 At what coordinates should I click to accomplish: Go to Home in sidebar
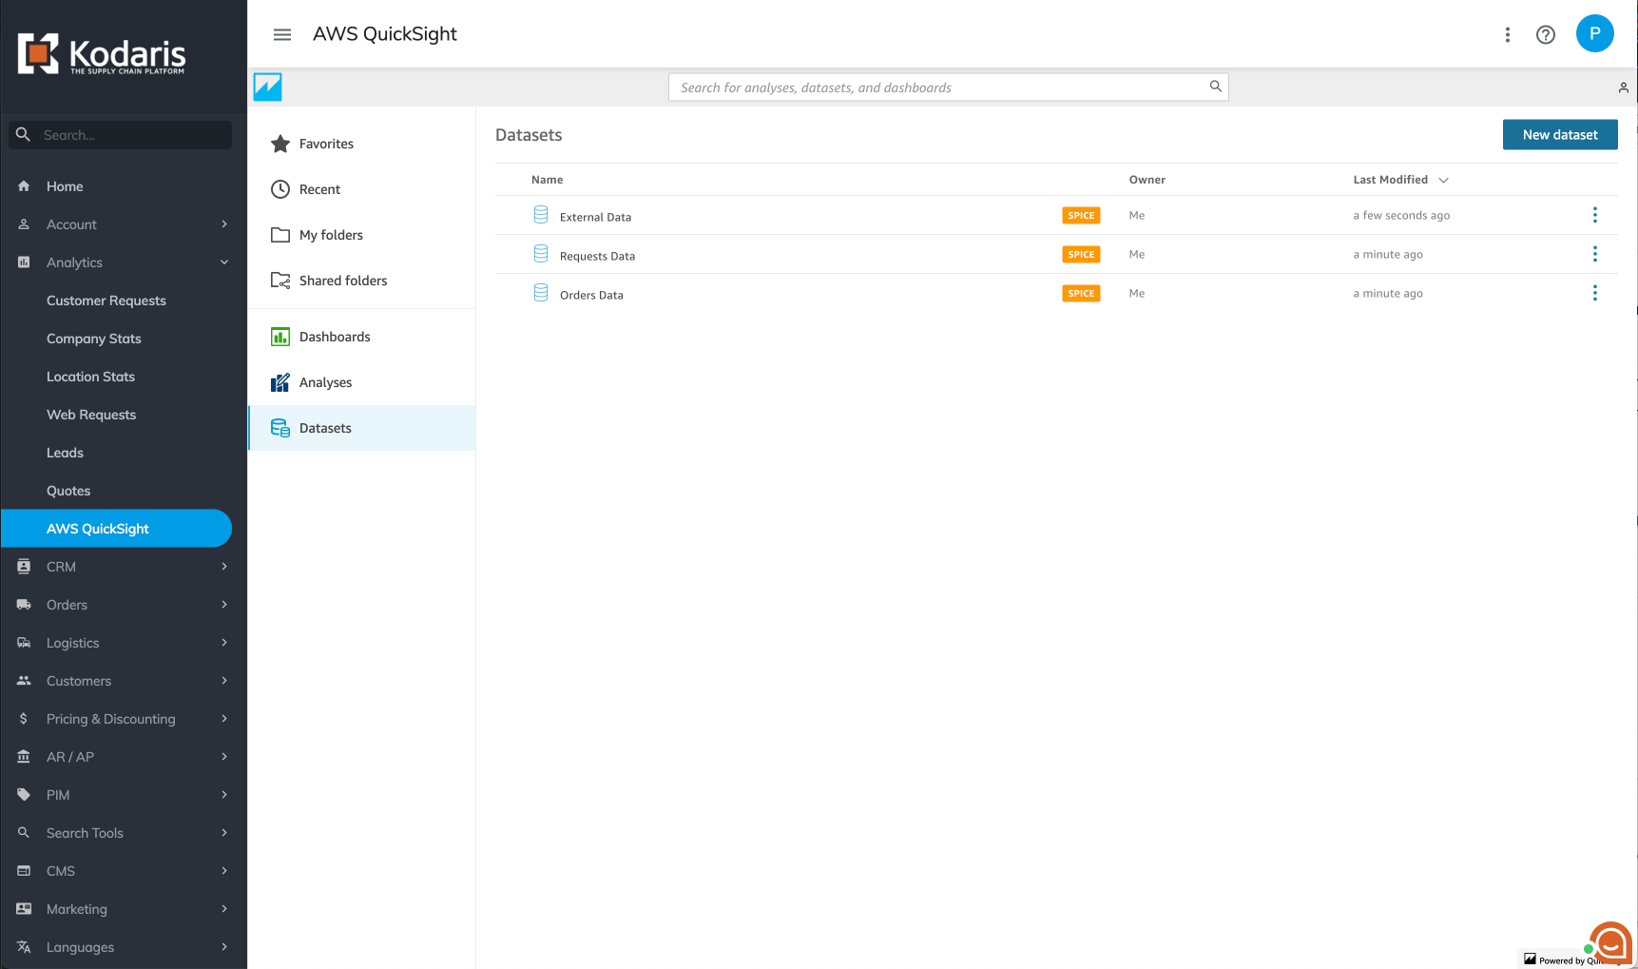point(65,186)
